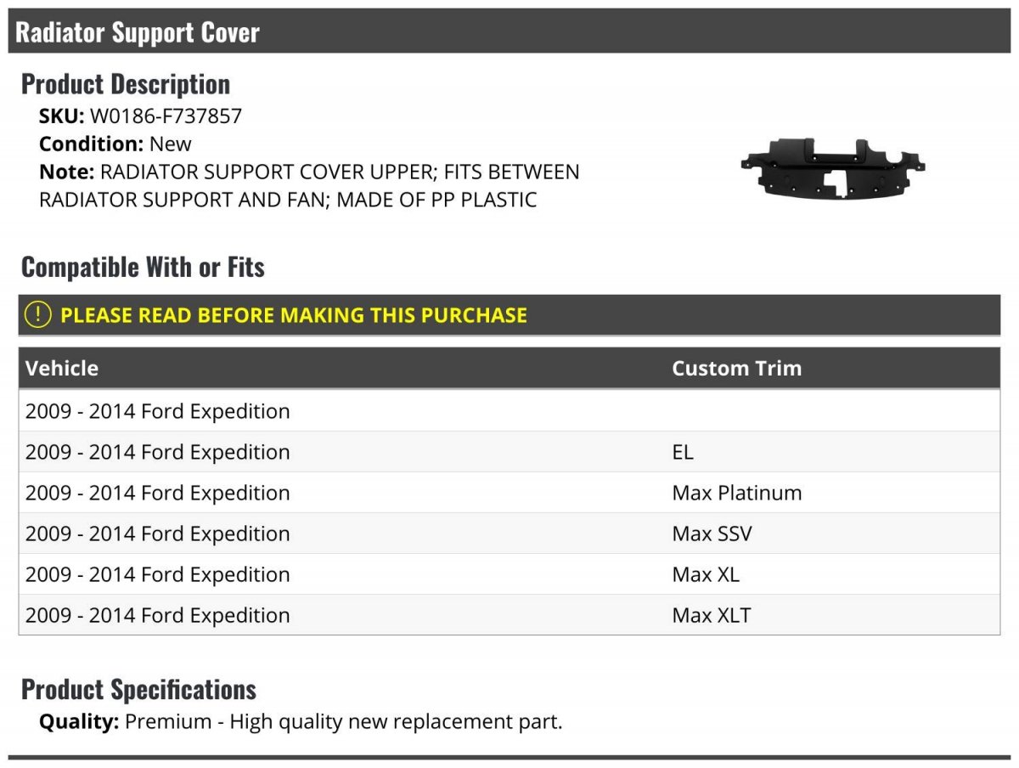The height and width of the screenshot is (768, 1019).
Task: Click the PLEASE READ BEFORE MAKING THIS PURCHASE banner
Action: click(509, 315)
